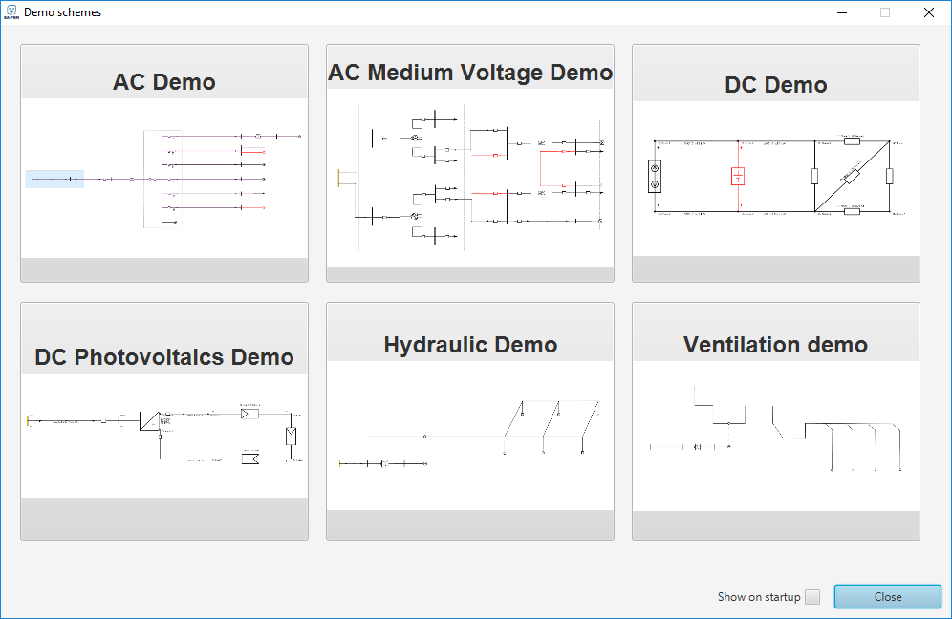This screenshot has width=952, height=619.
Task: Open the Hydraulic Demo scheme card
Action: click(470, 421)
